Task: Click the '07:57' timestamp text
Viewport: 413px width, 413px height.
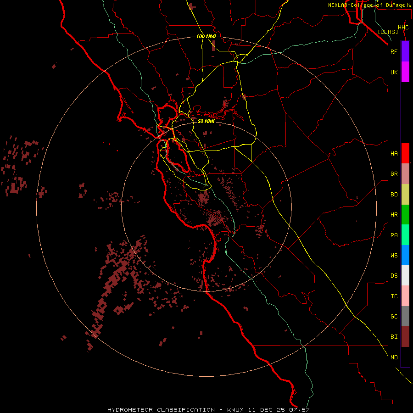Action: (300, 410)
